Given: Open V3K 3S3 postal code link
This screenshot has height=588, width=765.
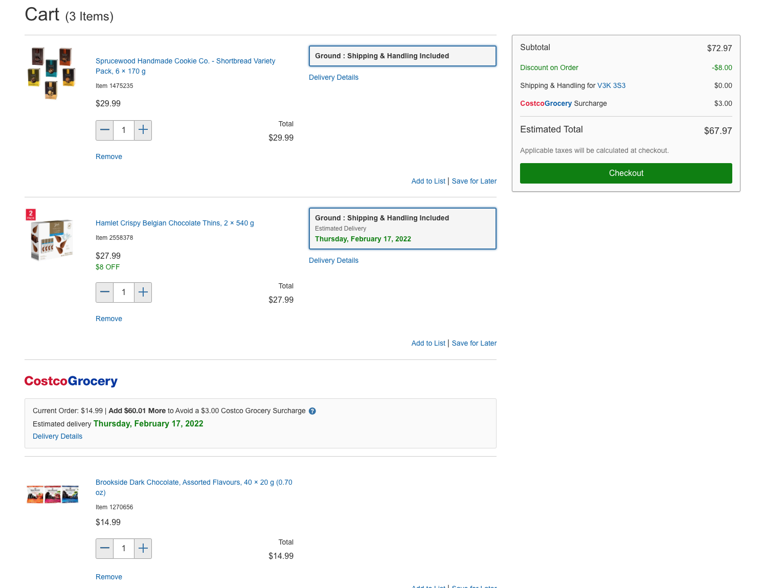Looking at the screenshot, I should (x=611, y=86).
